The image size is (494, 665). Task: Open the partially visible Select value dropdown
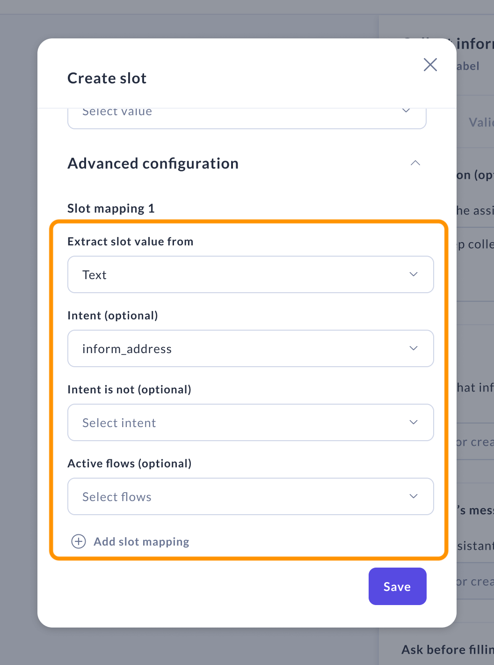pos(247,116)
